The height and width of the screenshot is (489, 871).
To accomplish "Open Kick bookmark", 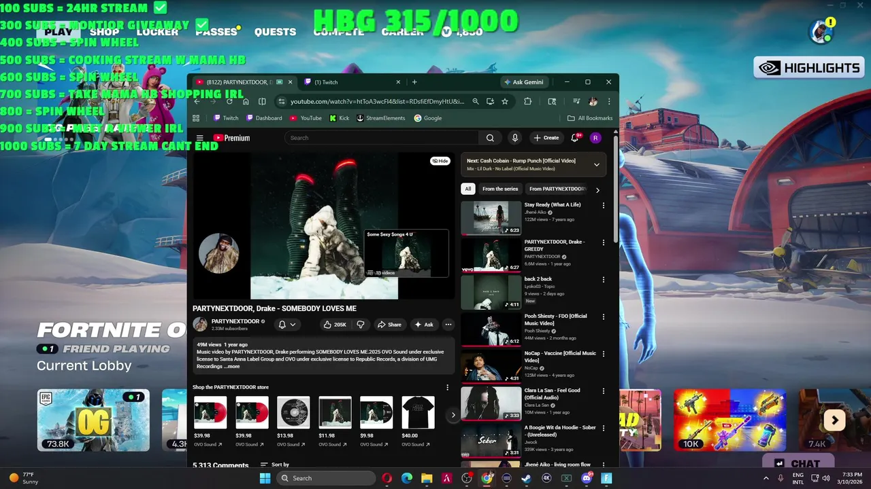I will point(339,118).
